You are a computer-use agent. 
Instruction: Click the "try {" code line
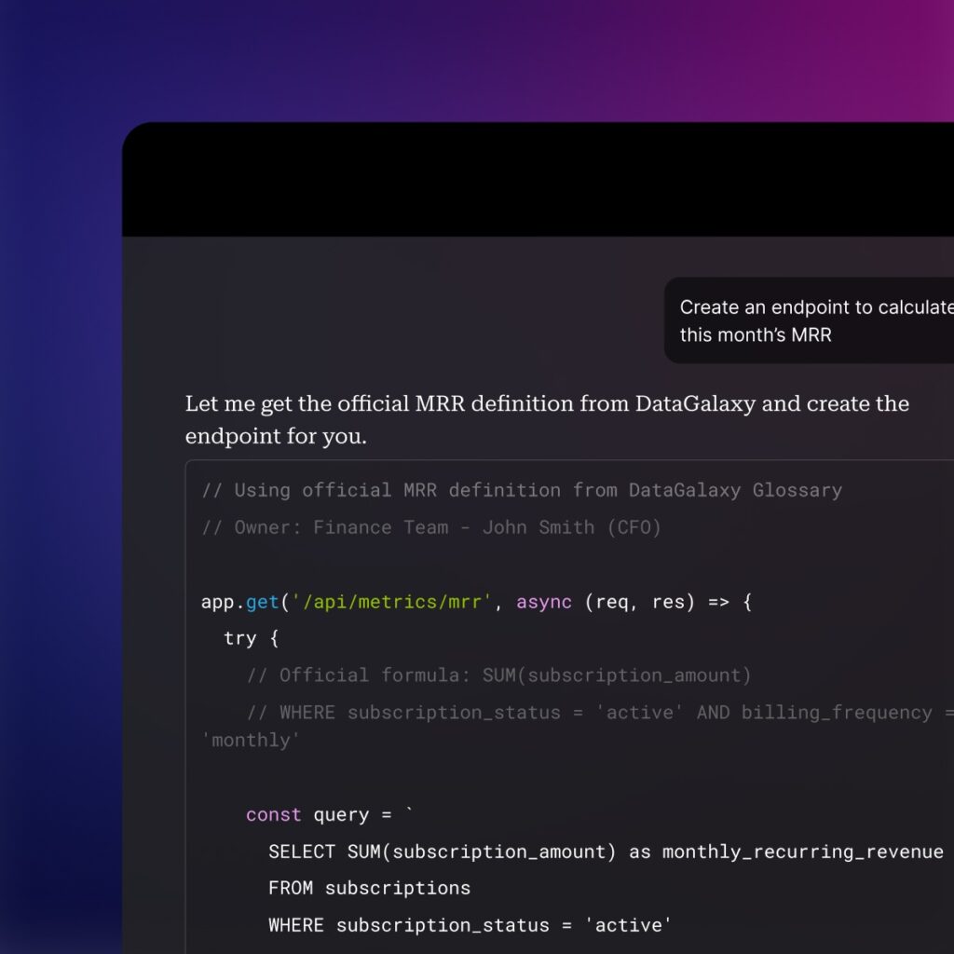coord(252,638)
